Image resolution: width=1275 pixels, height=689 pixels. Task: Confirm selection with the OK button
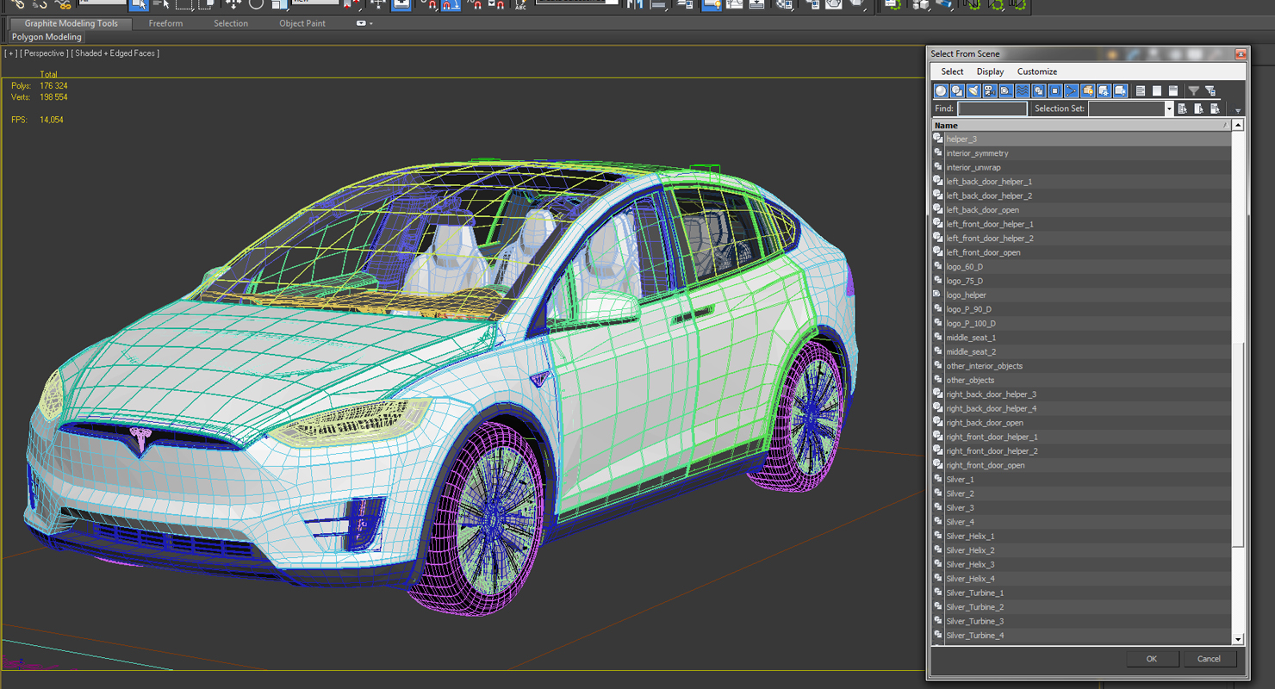click(1151, 659)
